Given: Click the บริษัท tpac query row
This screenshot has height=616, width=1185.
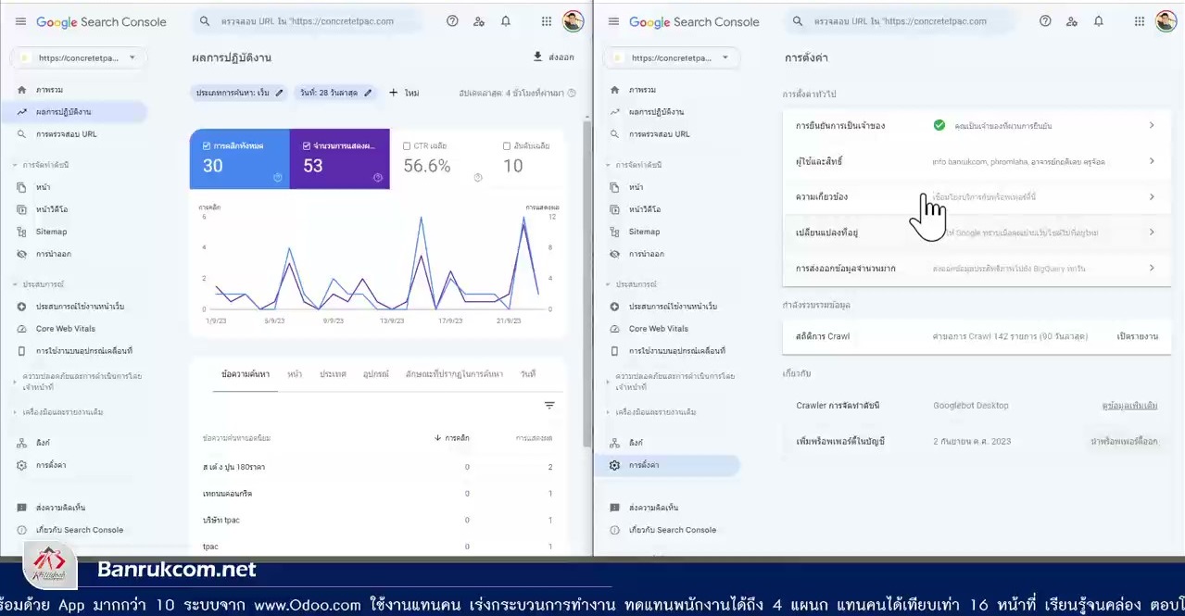Looking at the screenshot, I should [378, 520].
